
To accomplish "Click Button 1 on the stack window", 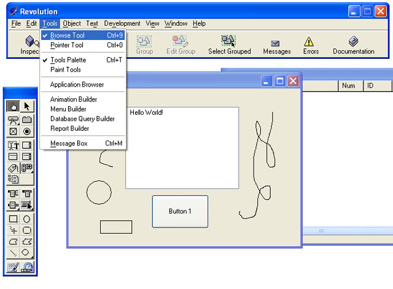I will coord(180,211).
